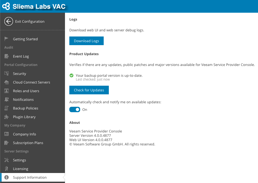The width and height of the screenshot is (258, 183).
Task: Open the Event Log page
Action: (32, 56)
